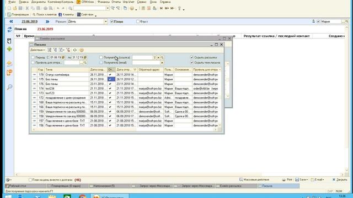The height and width of the screenshot is (198, 353).
Task: Open the E-mail dropdown
Action: click(317, 180)
